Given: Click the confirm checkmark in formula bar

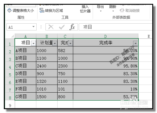Looking at the screenshot, I should (x=62, y=27).
